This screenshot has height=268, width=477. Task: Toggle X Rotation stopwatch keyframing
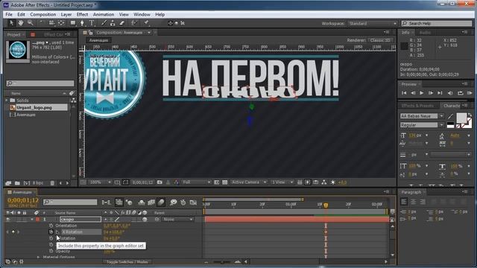[x=51, y=232]
